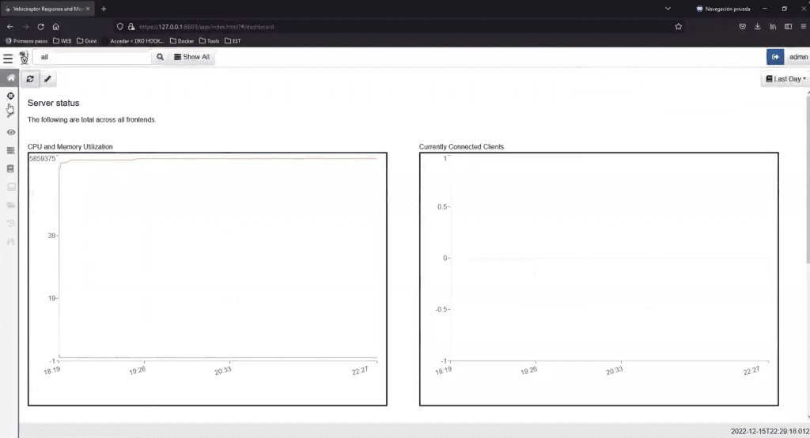Open Notebooks book icon in sidebar

tap(10, 168)
